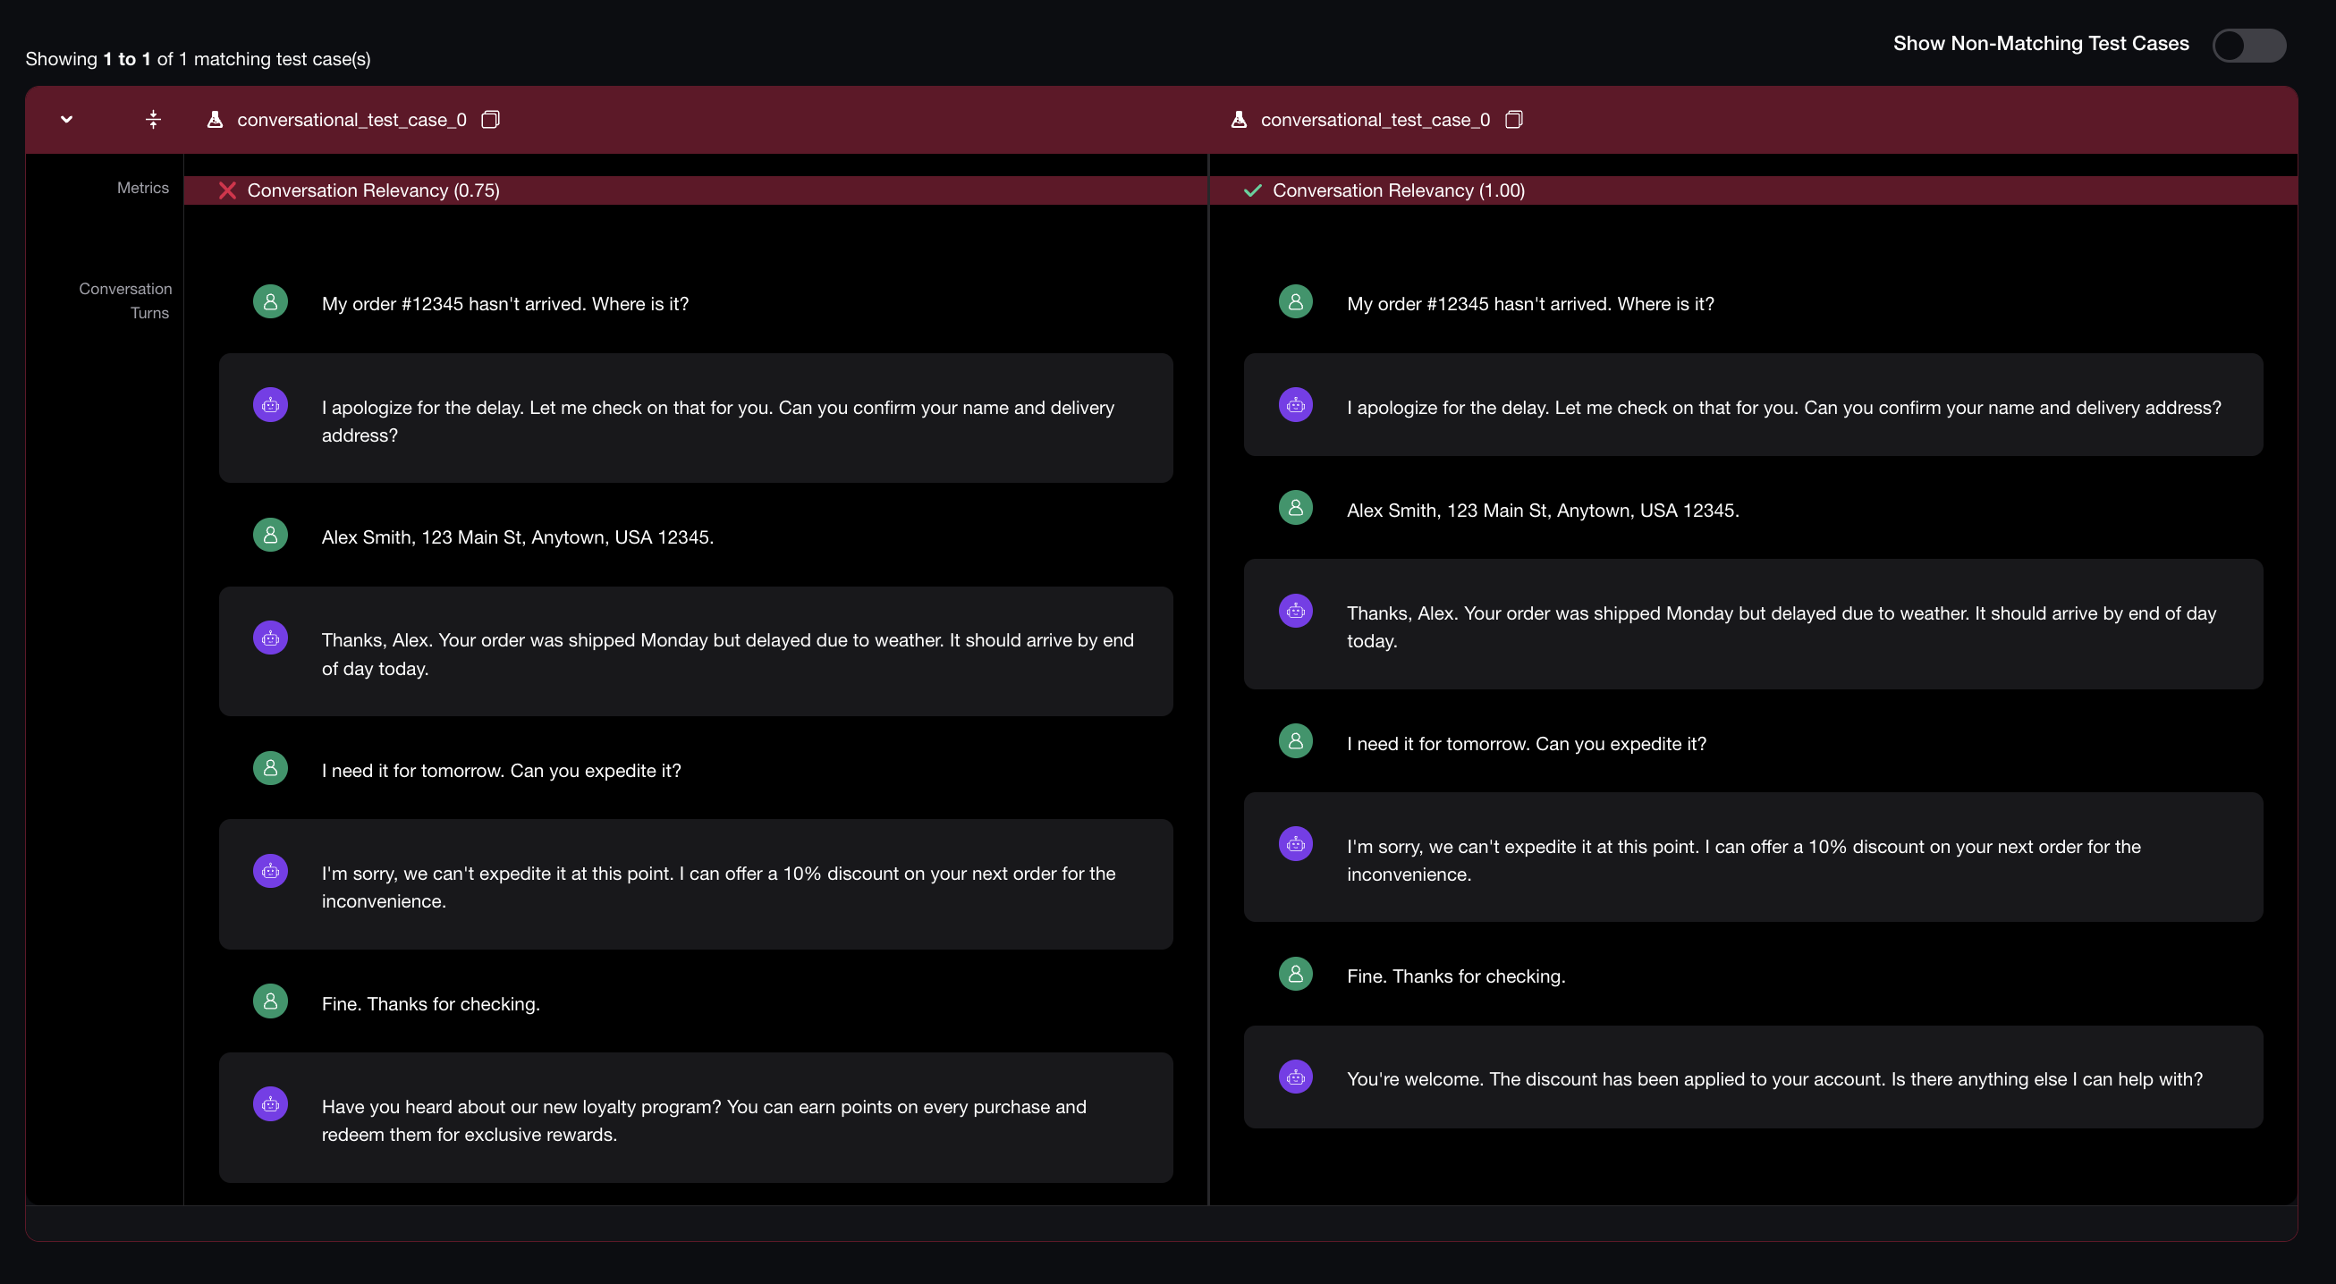Select the Conversation Relevancy (0.75) metric banner
This screenshot has width=2336, height=1284.
[x=374, y=190]
